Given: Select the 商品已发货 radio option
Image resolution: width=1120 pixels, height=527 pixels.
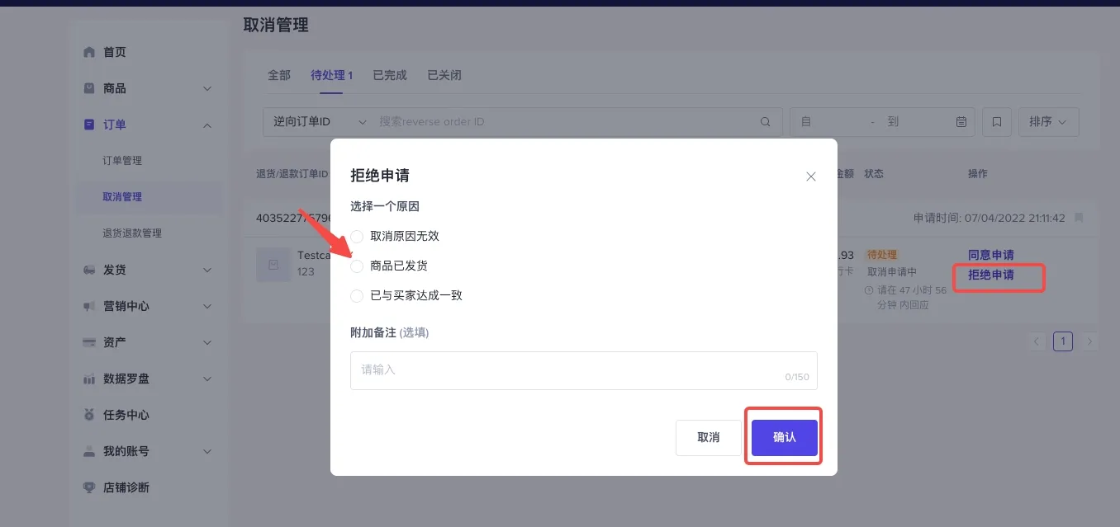Looking at the screenshot, I should (x=357, y=266).
